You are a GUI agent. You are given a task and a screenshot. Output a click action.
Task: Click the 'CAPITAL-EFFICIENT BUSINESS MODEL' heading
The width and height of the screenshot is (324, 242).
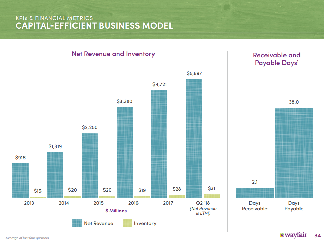click(94, 26)
